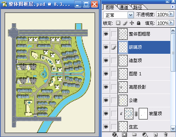Open layers panel options menu arrow
The image size is (176, 137).
click(172, 7)
